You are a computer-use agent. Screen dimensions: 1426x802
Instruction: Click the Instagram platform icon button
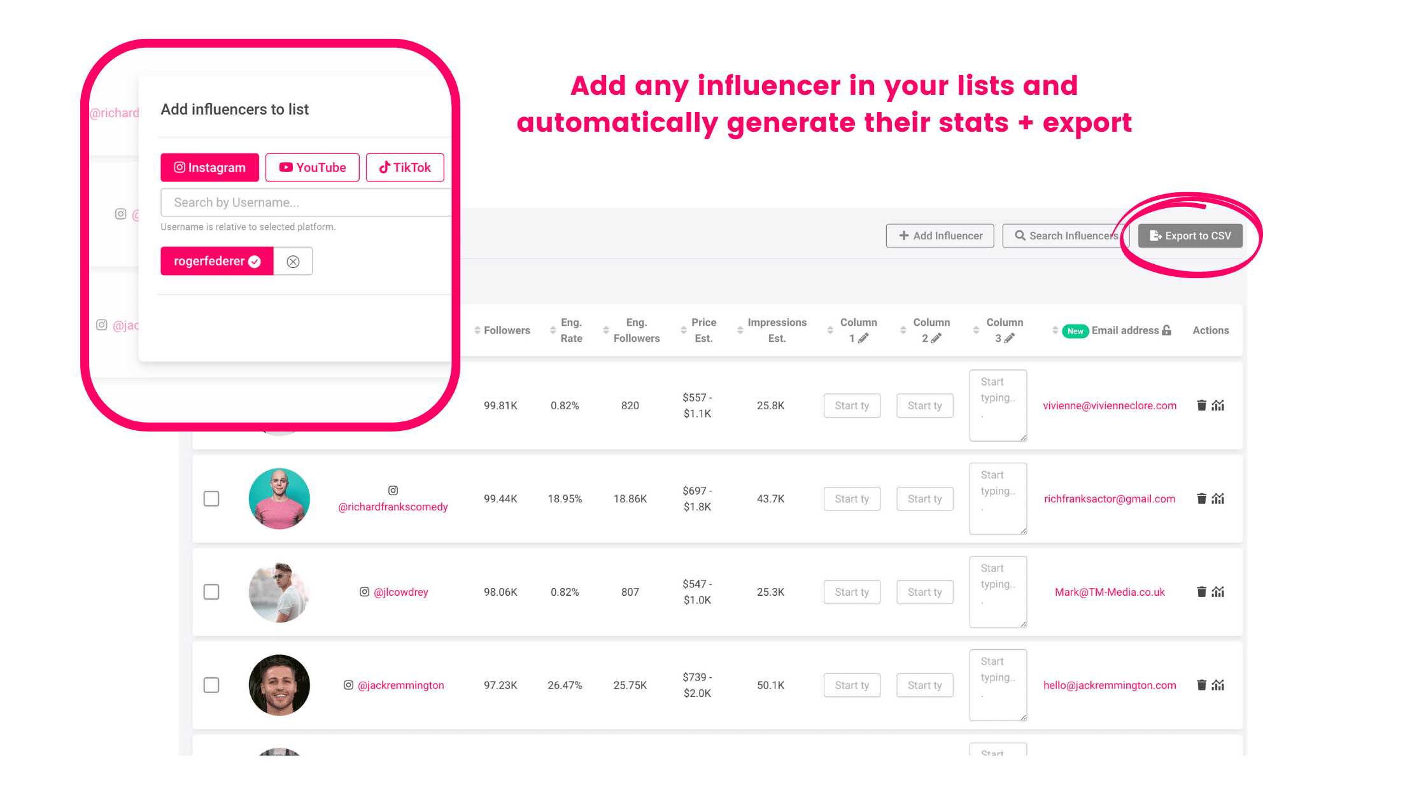(209, 167)
